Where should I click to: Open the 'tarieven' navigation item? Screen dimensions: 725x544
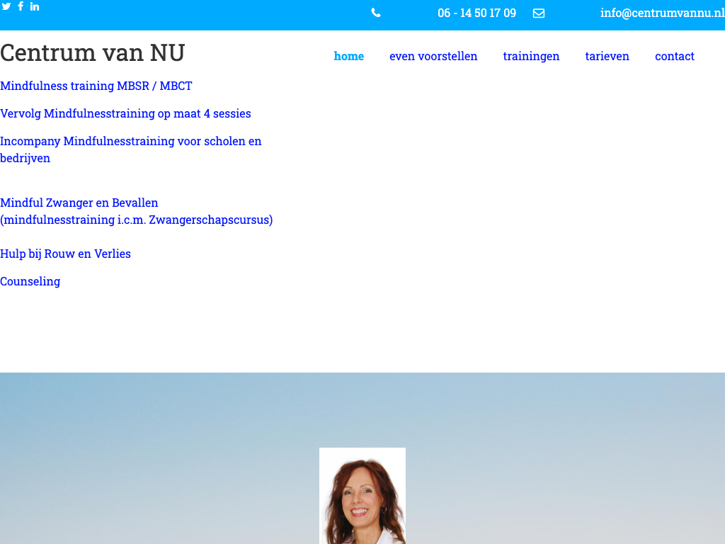click(607, 56)
